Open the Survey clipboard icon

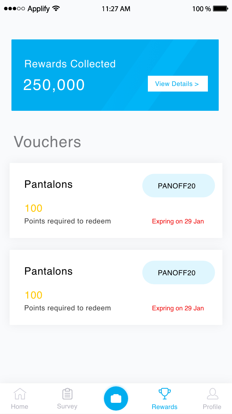[x=67, y=394]
